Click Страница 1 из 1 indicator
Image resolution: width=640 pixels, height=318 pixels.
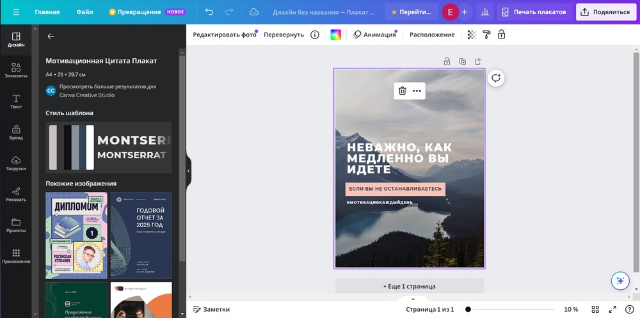pyautogui.click(x=430, y=310)
